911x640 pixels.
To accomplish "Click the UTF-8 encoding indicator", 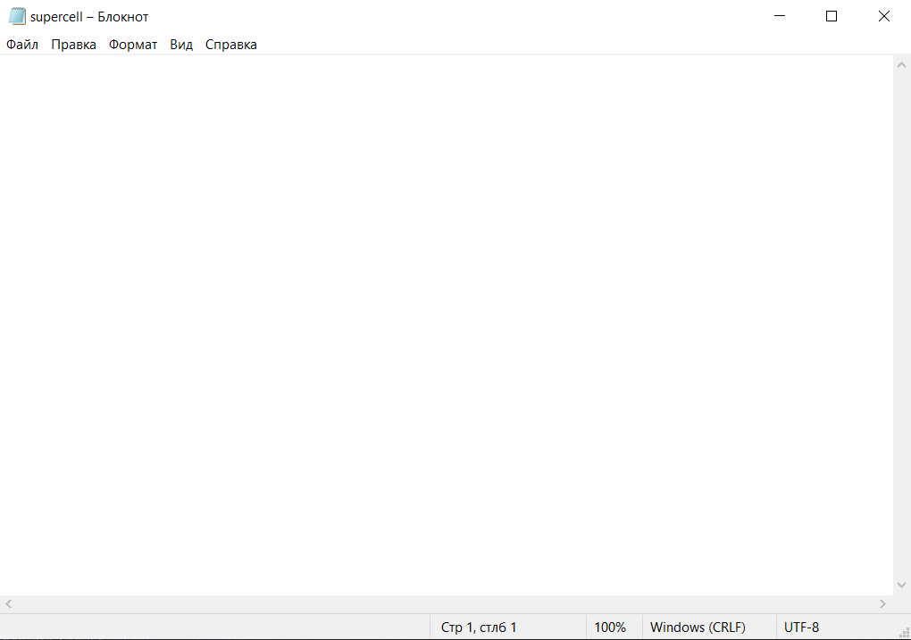I will point(801,628).
